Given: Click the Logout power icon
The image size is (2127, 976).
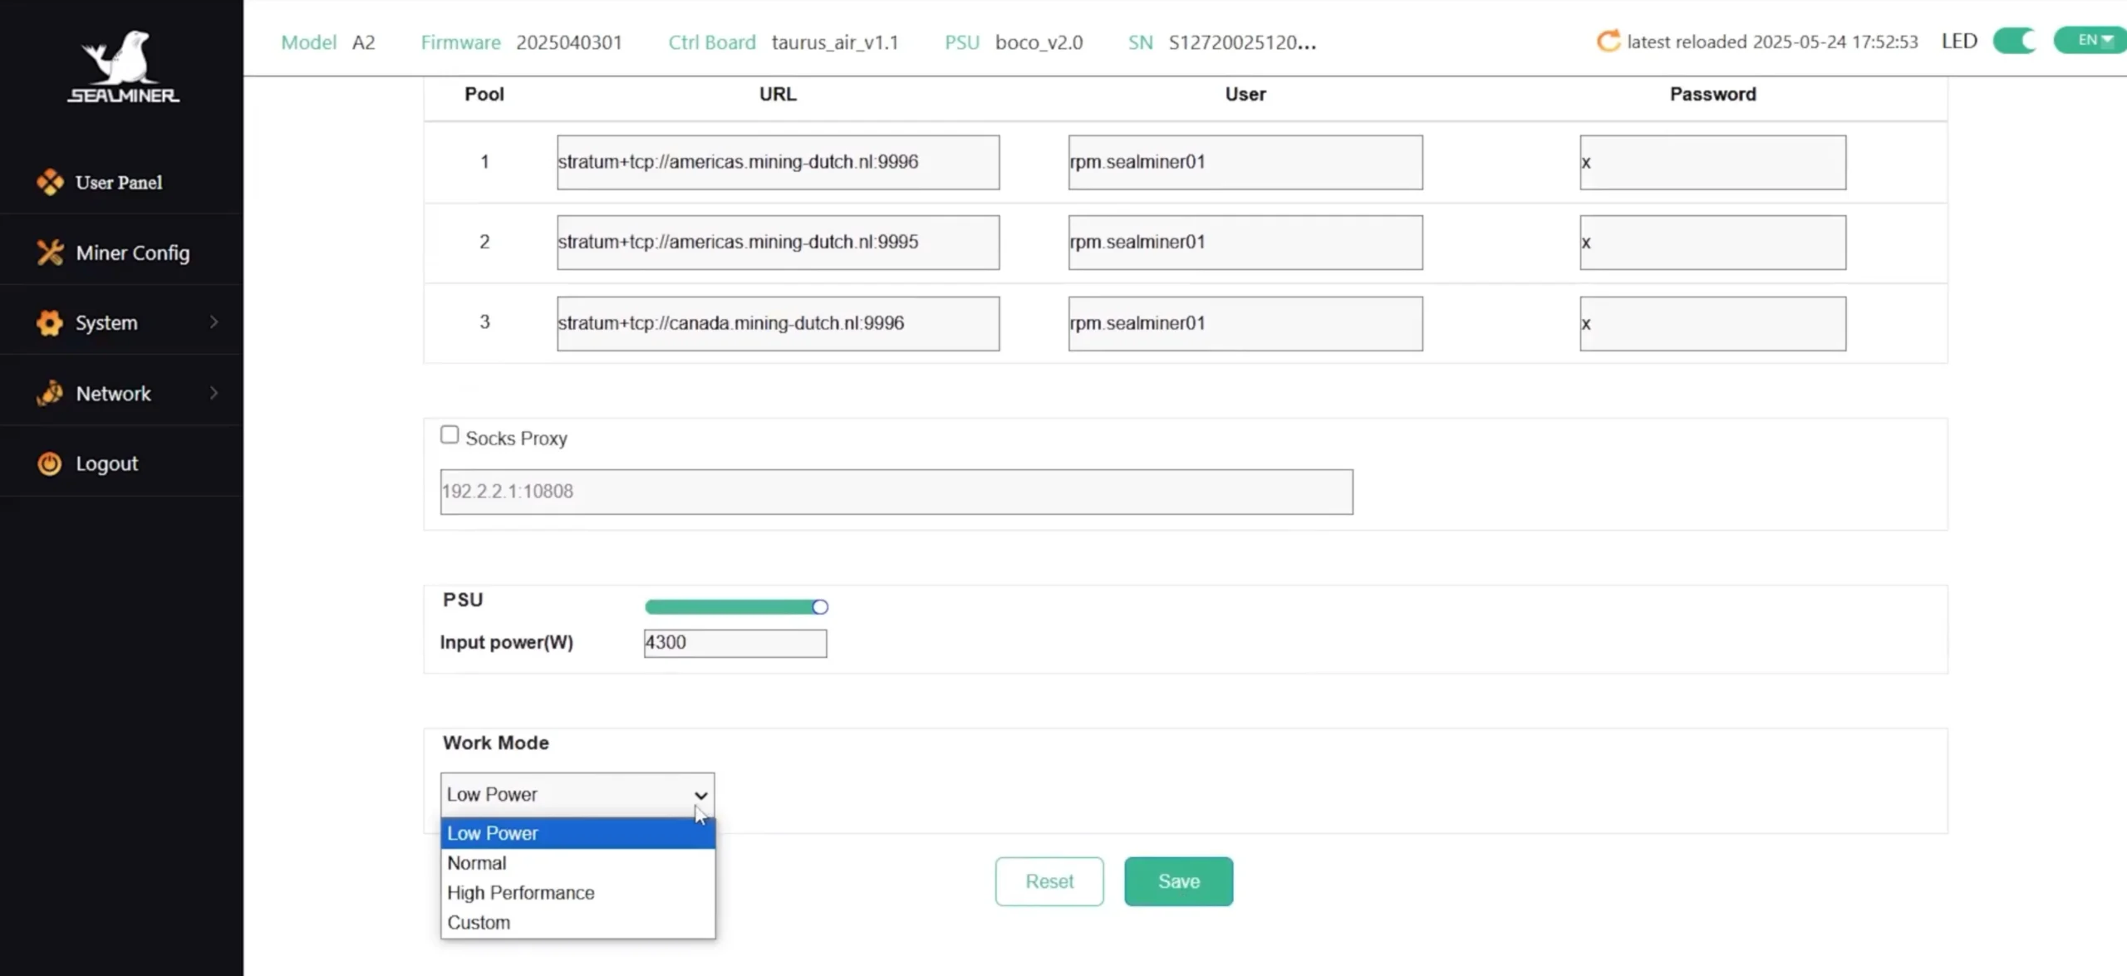Looking at the screenshot, I should pyautogui.click(x=49, y=463).
